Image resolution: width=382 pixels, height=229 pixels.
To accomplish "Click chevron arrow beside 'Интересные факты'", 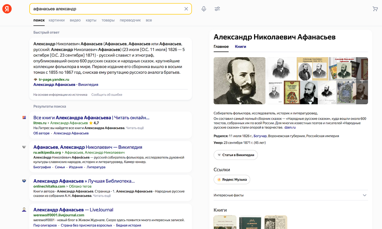I will click(365, 195).
